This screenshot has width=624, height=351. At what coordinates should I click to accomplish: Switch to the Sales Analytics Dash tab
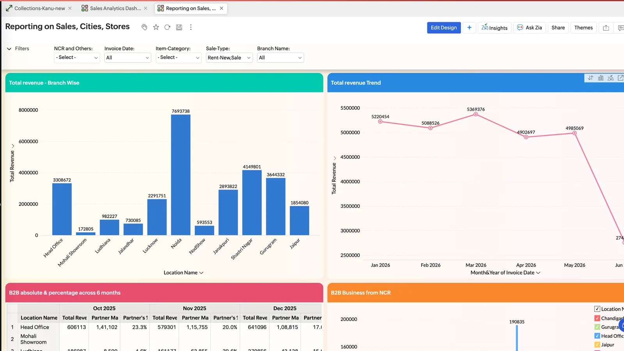tap(115, 8)
